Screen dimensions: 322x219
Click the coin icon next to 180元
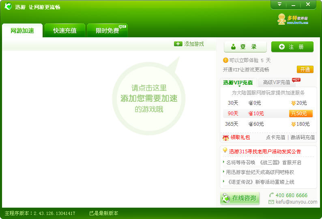(294, 124)
